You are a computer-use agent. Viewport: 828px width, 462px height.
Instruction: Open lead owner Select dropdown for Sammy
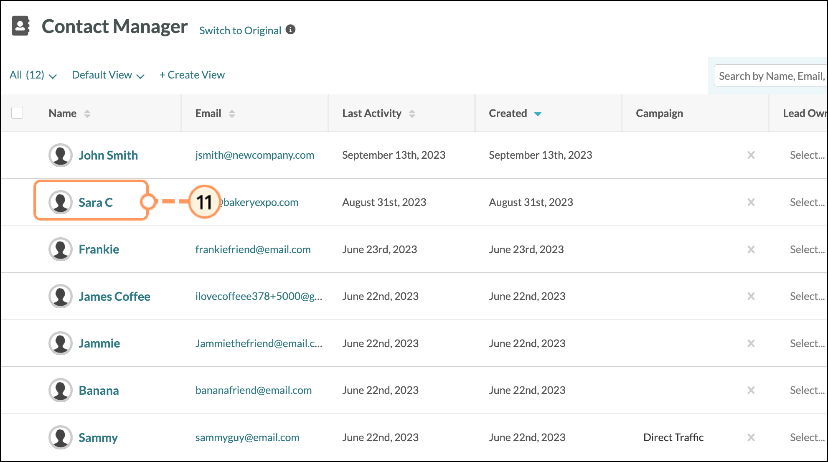(x=807, y=437)
